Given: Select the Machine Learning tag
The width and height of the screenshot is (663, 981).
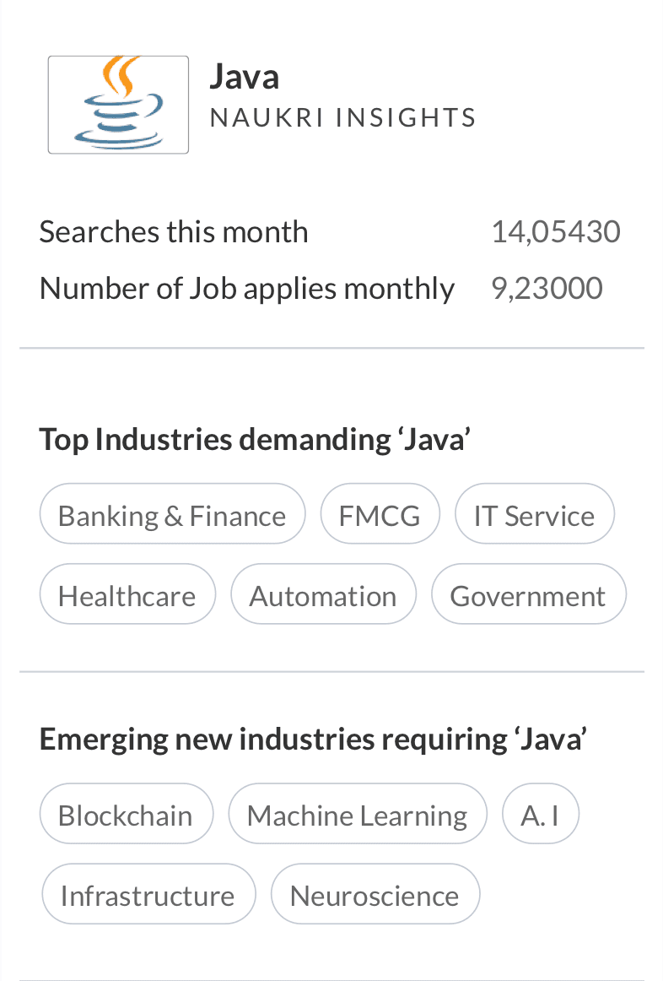Looking at the screenshot, I should pyautogui.click(x=357, y=815).
